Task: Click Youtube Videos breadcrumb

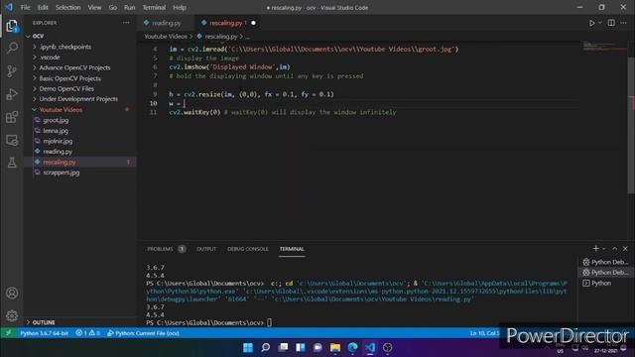Action: pos(166,37)
